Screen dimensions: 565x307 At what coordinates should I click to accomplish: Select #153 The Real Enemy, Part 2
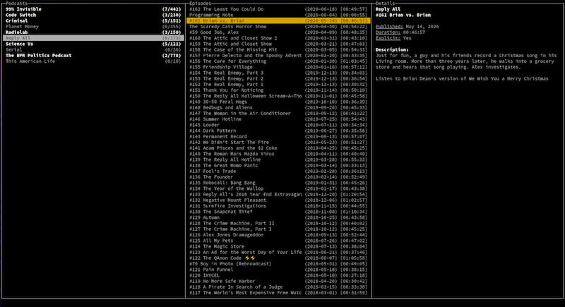[278, 78]
